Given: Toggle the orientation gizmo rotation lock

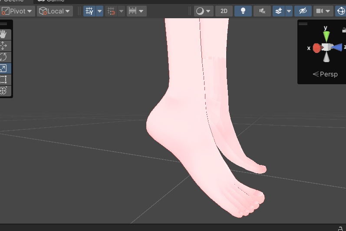Looking at the screenshot, I should (x=344, y=30).
